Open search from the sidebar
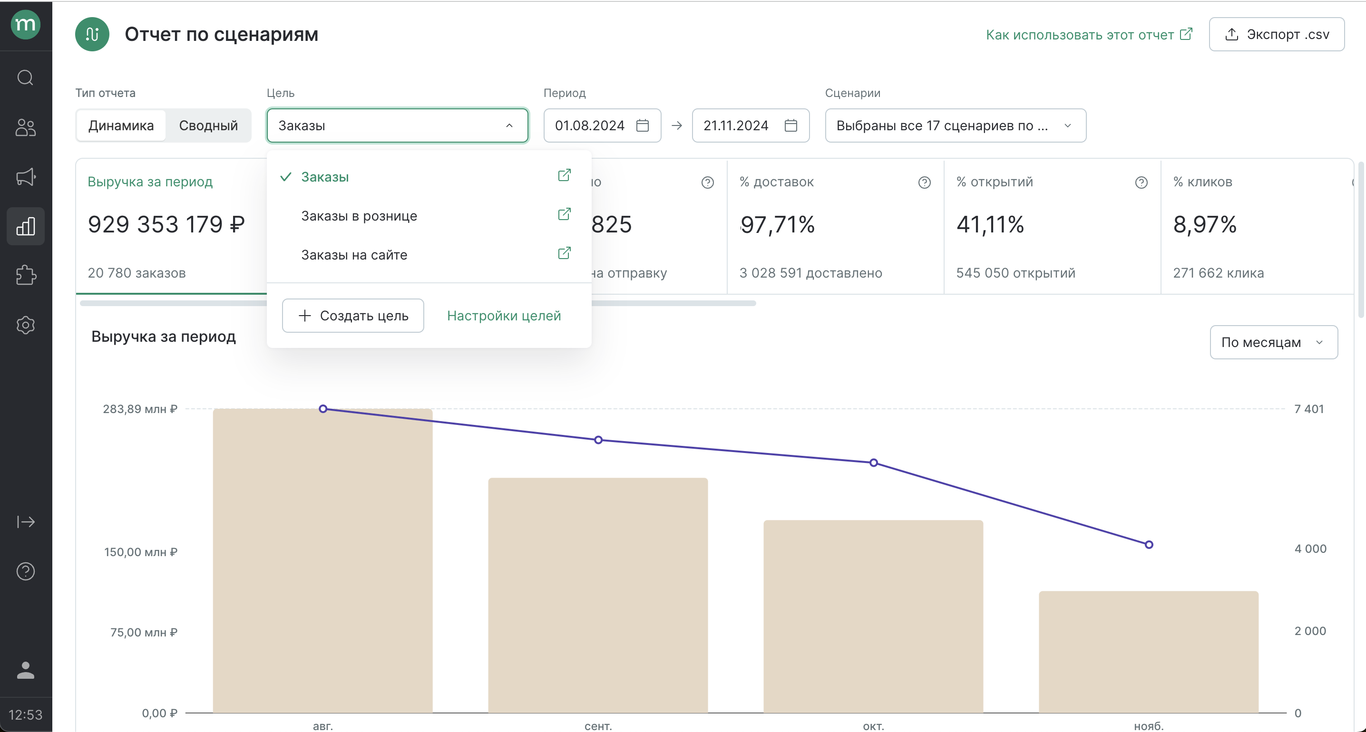 pos(26,78)
